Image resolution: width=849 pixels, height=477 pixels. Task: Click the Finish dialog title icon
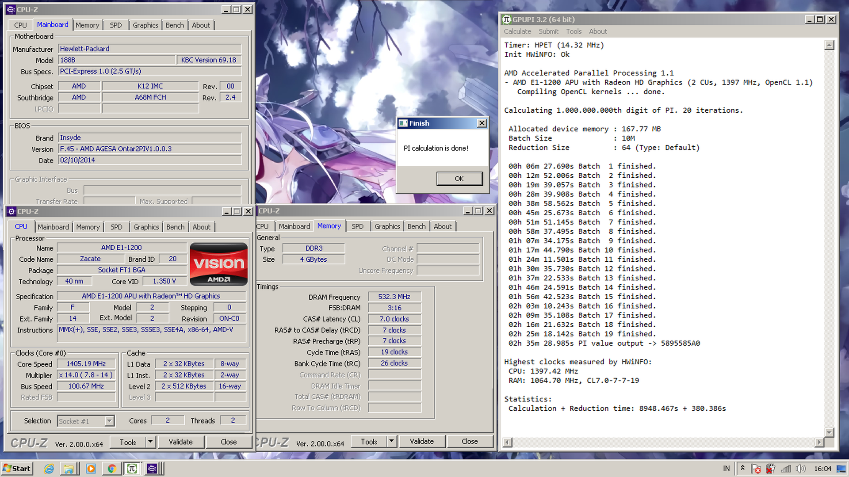point(403,123)
